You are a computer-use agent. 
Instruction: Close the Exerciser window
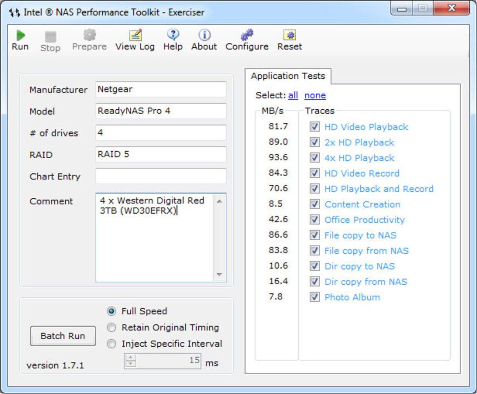[x=452, y=8]
